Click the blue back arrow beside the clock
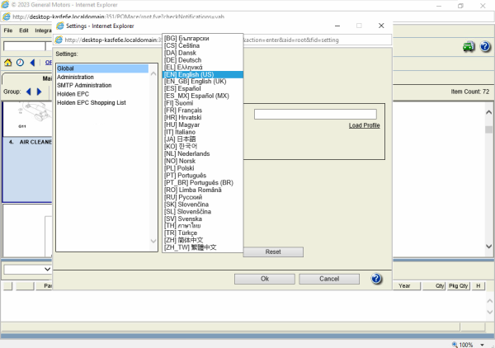 click(x=33, y=63)
